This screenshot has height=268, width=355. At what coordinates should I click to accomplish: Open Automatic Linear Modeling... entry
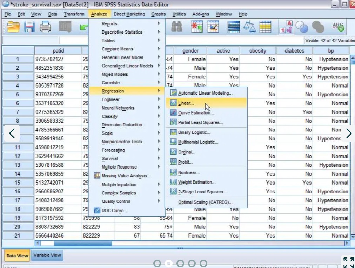205,93
